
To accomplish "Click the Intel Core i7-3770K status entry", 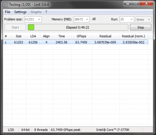I will [x=113, y=130].
